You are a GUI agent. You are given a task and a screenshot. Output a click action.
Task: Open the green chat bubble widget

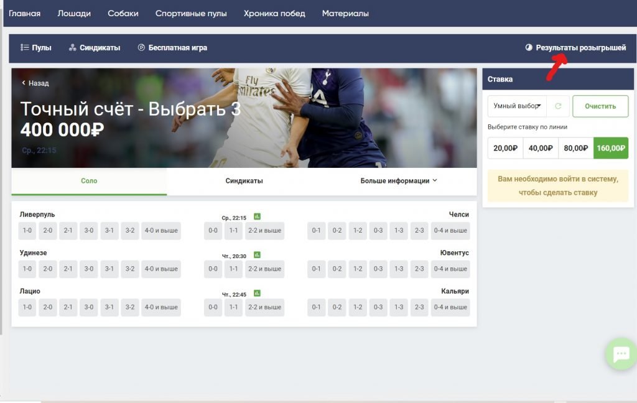click(x=621, y=353)
